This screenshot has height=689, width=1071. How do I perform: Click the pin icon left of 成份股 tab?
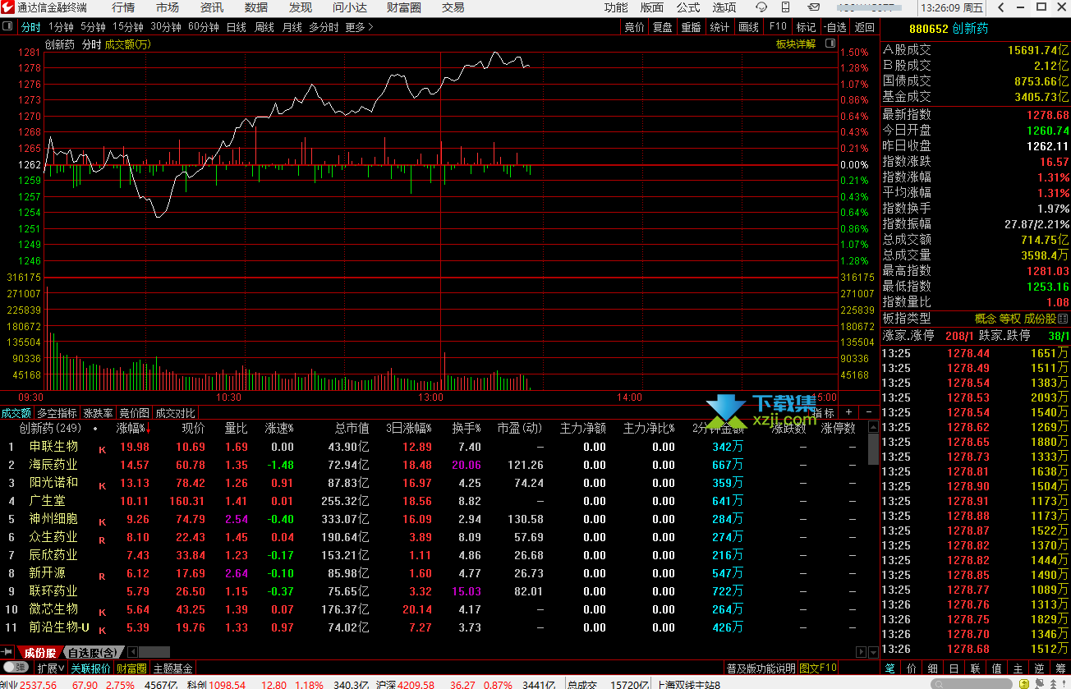click(x=8, y=652)
